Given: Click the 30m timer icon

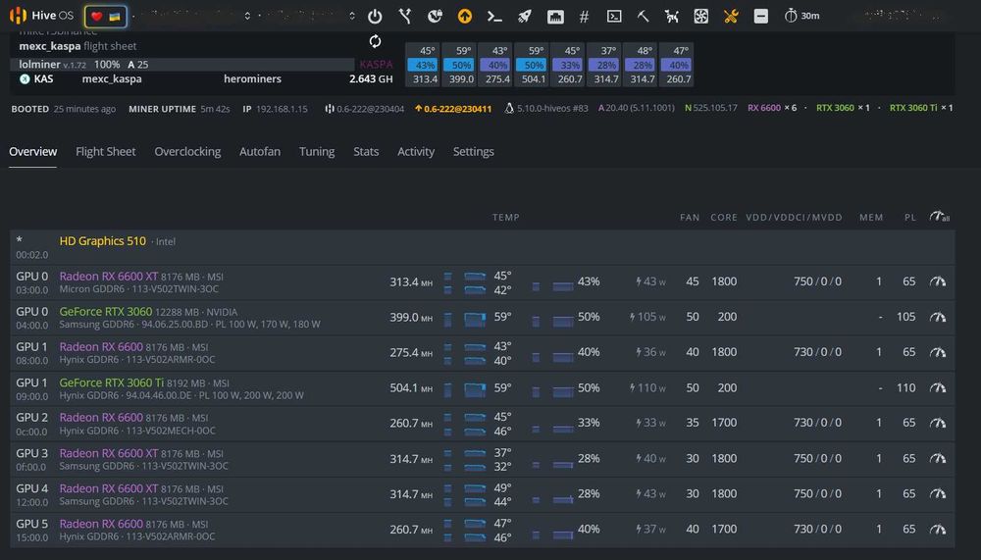Looking at the screenshot, I should tap(802, 16).
